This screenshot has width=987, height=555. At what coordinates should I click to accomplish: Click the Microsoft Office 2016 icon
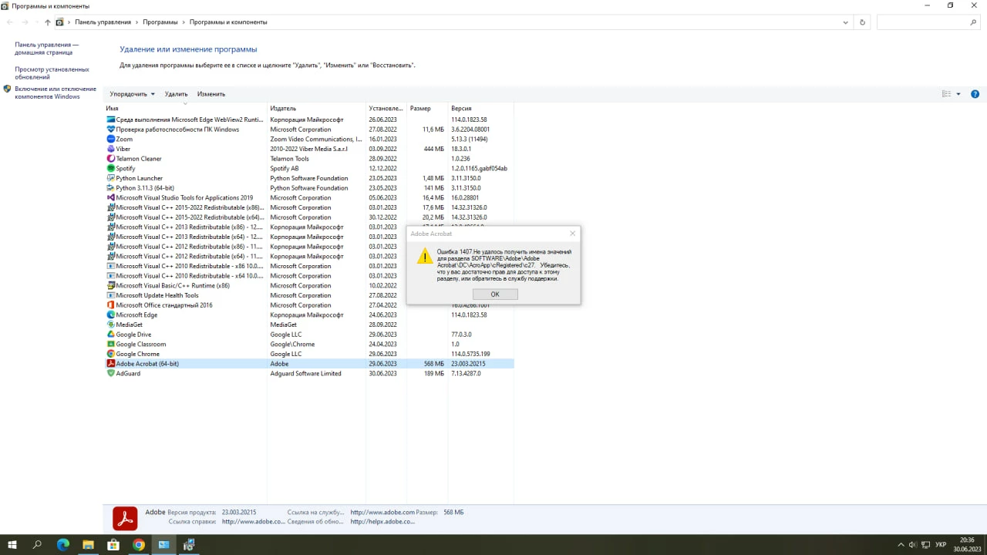tap(110, 305)
